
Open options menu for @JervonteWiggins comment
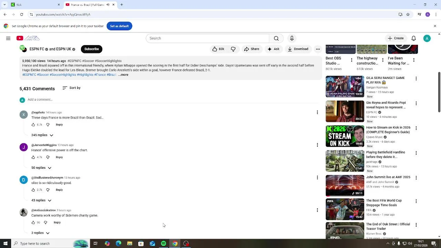pos(317,145)
